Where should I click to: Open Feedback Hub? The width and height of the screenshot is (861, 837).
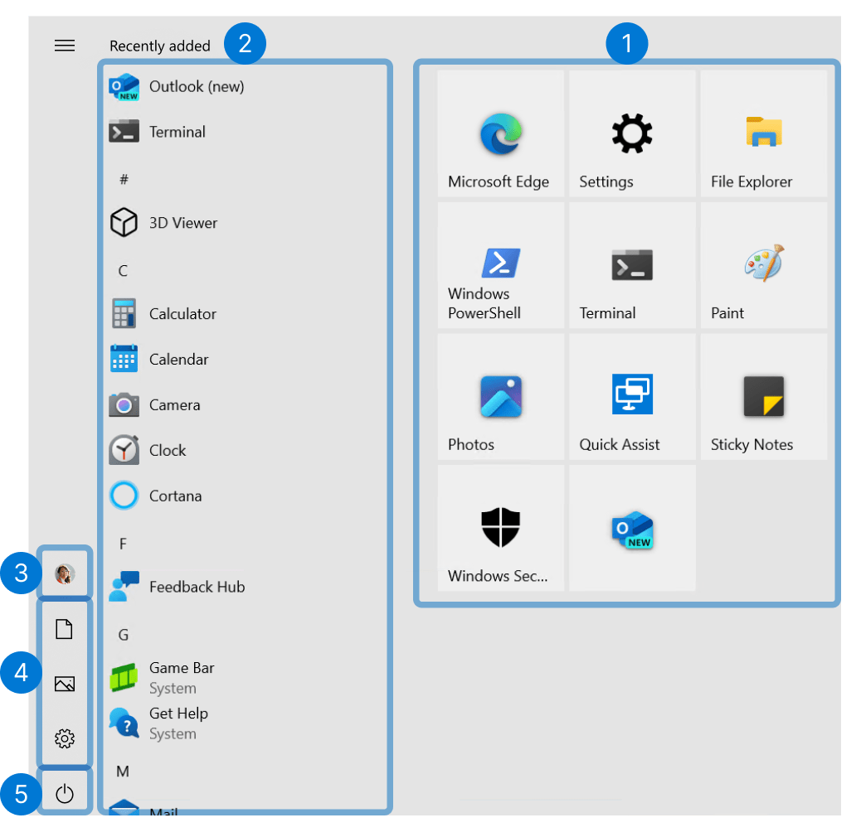(245, 587)
